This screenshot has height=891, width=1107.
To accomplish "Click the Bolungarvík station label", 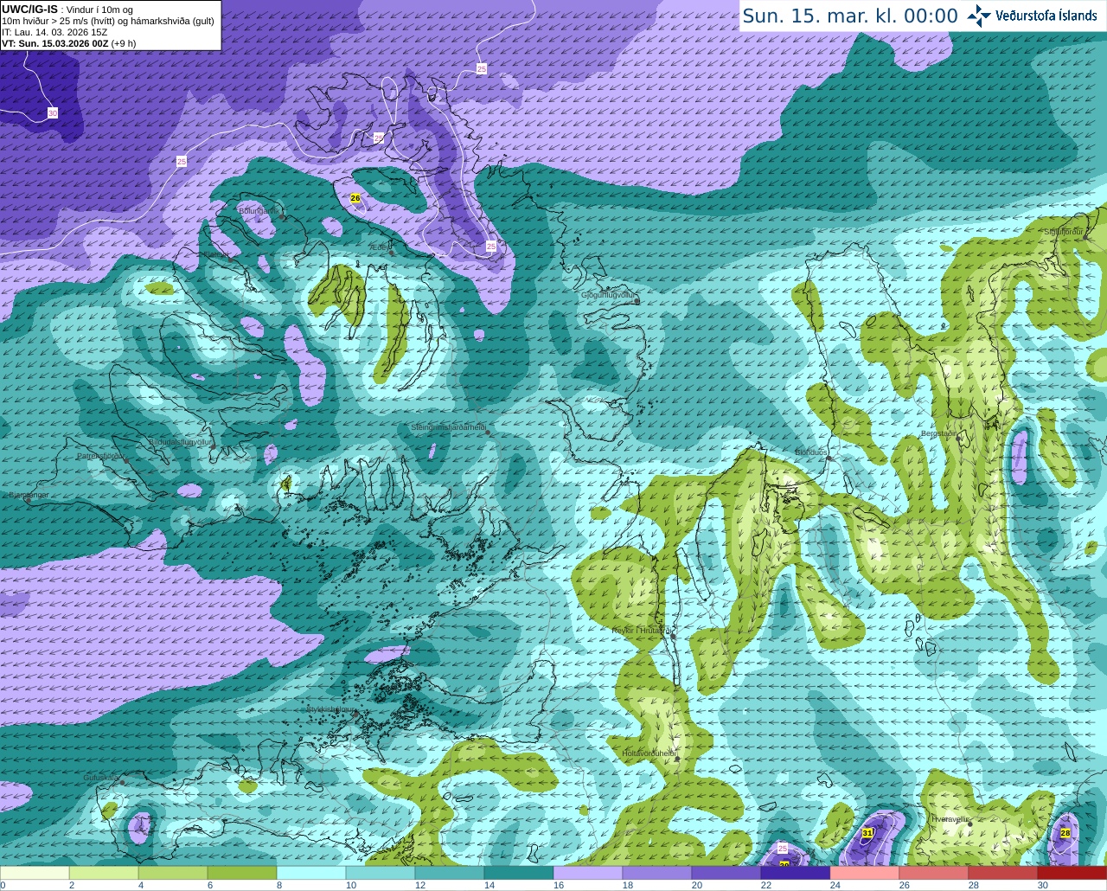I will 259,210.
